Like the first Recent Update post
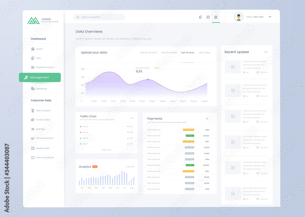305x217 pixels. [x=246, y=72]
